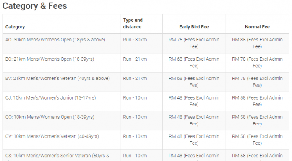292x161 pixels.
Task: Select BO: 21km Men's/Women's Open category
Action: click(x=50, y=59)
